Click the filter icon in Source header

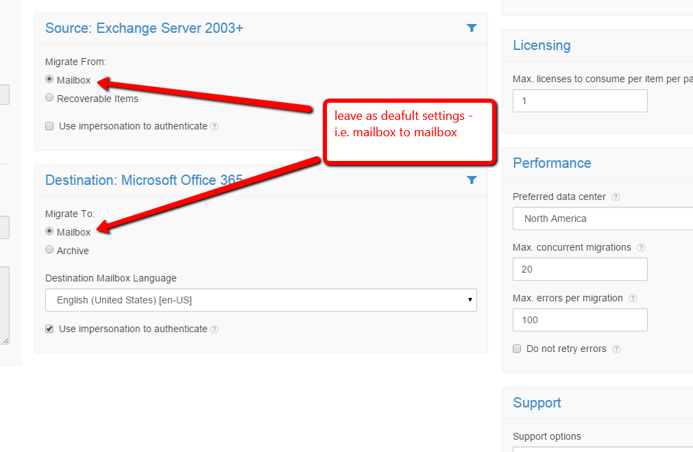coord(472,28)
